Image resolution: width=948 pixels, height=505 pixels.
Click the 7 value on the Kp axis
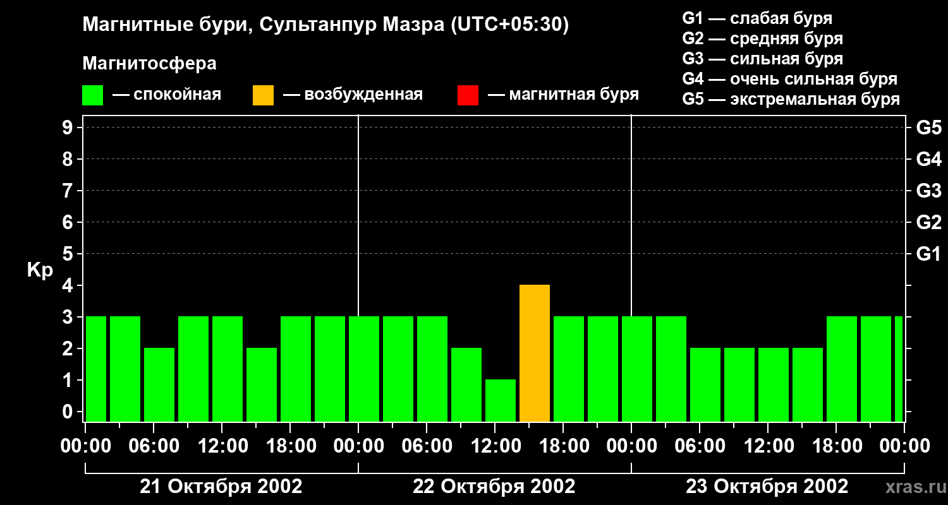[69, 191]
